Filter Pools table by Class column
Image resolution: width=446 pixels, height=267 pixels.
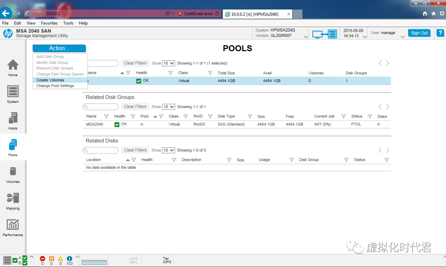(x=210, y=73)
